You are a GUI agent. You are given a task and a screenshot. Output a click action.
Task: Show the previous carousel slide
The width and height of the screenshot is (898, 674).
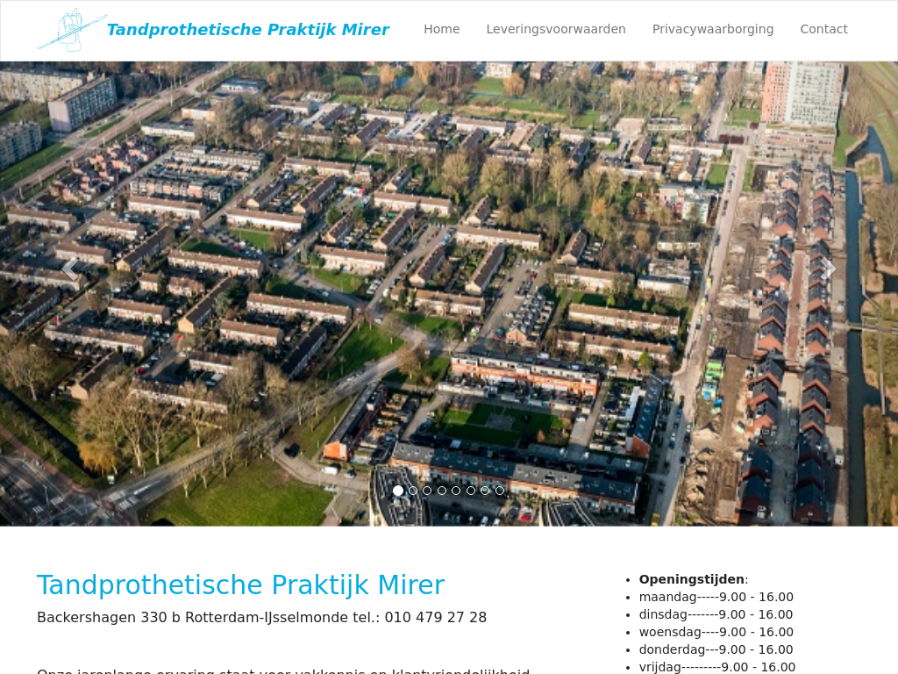point(68,269)
